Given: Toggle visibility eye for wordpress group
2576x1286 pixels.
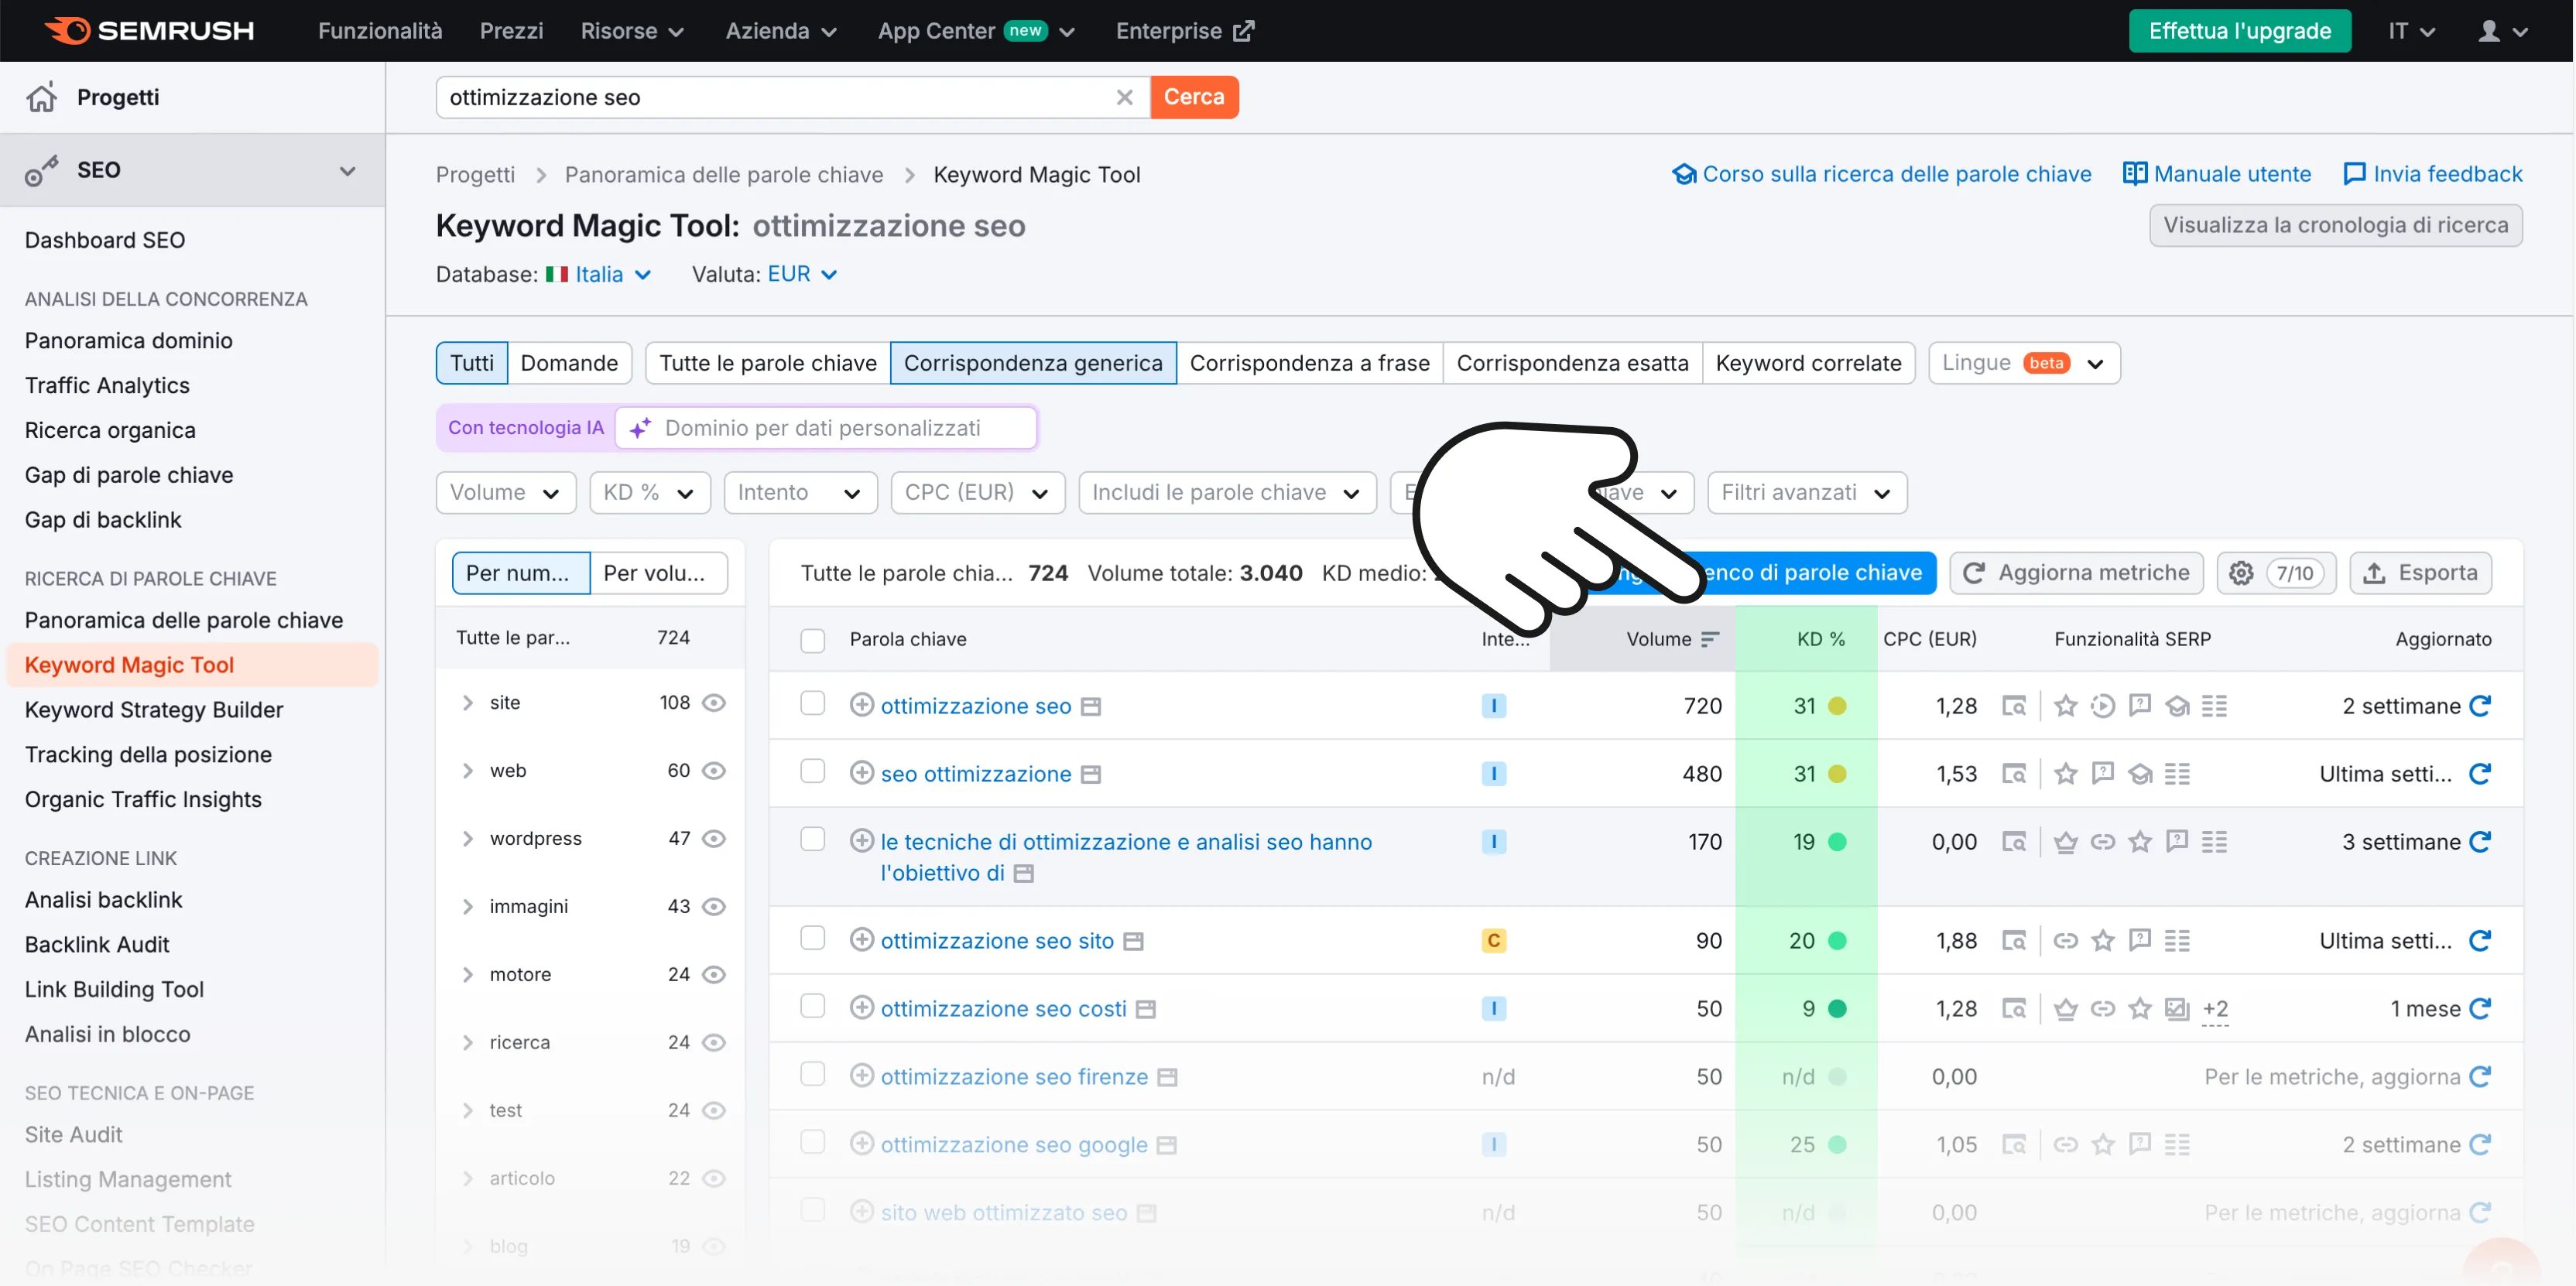Looking at the screenshot, I should [x=713, y=839].
